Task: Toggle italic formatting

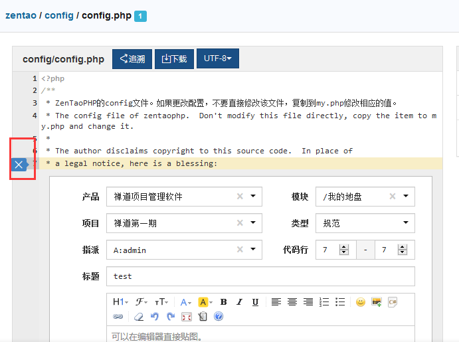Action: 239,302
